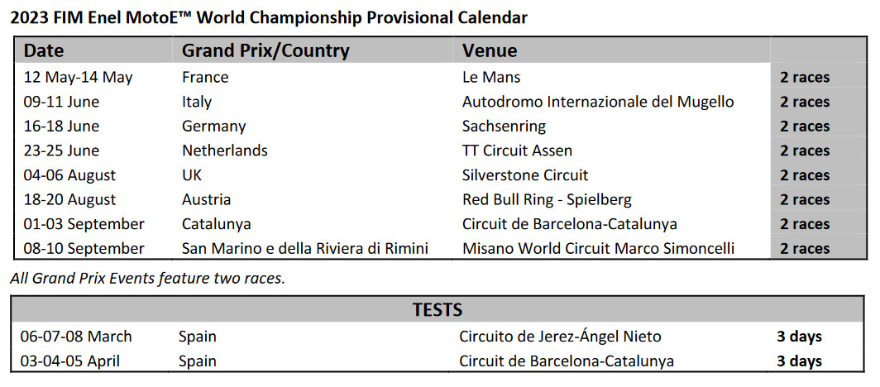880x387 pixels.
Task: Click the Date column header
Action: point(44,51)
